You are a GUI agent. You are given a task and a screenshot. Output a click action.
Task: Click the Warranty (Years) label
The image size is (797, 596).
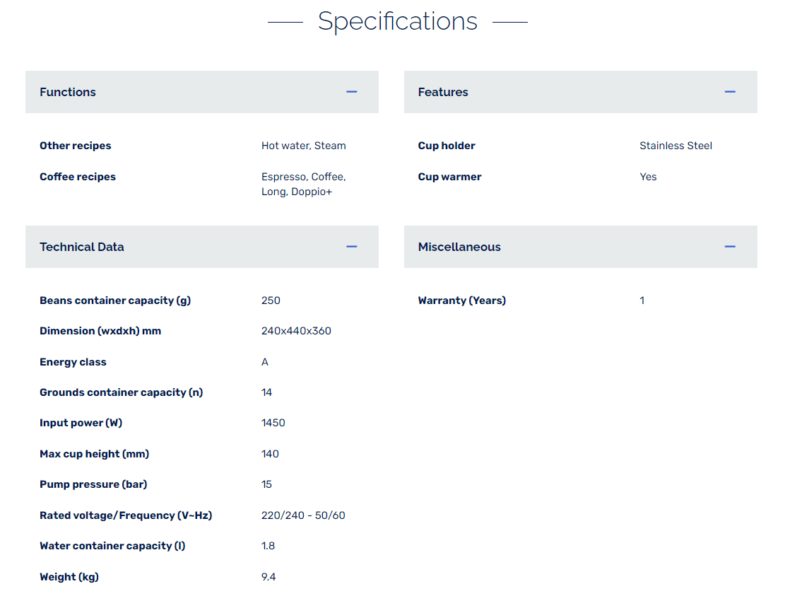pyautogui.click(x=462, y=300)
